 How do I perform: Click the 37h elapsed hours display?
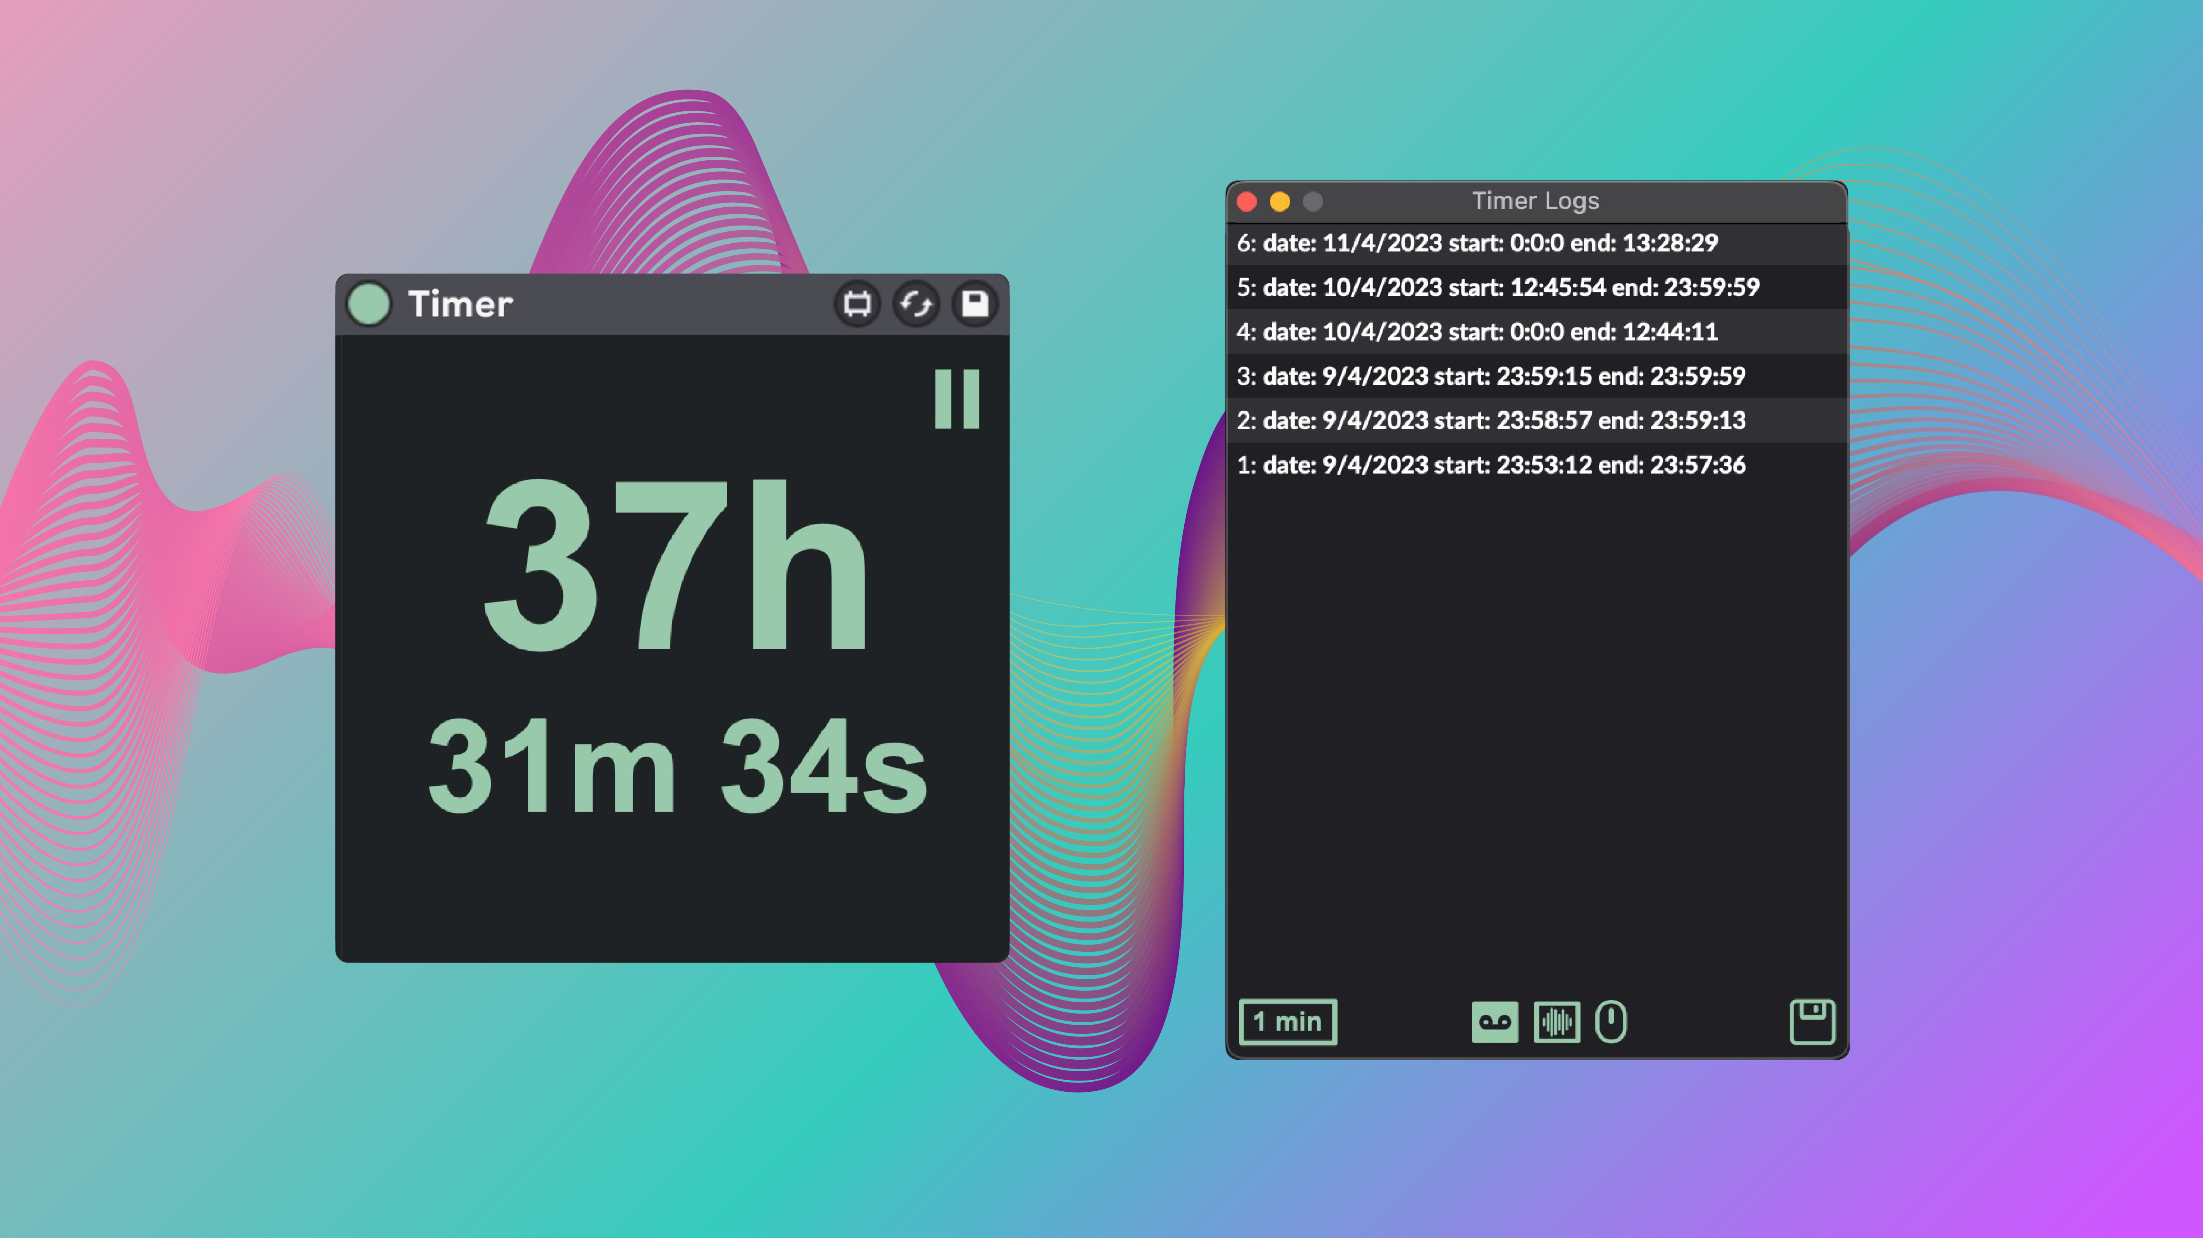click(x=676, y=566)
